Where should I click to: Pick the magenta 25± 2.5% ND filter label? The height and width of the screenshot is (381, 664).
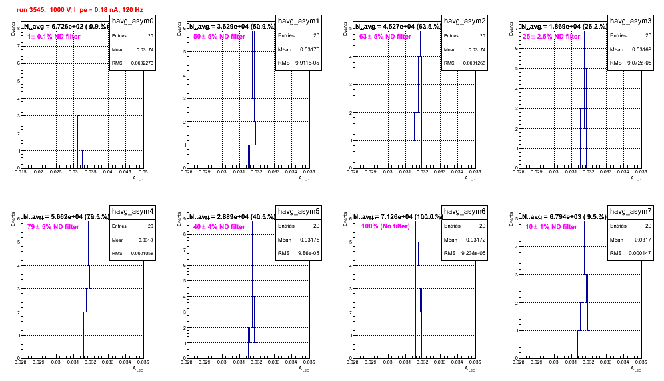coord(551,37)
